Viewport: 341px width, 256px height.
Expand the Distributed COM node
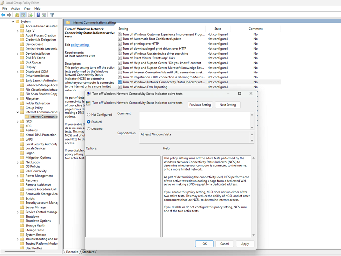pyautogui.click(x=18, y=72)
